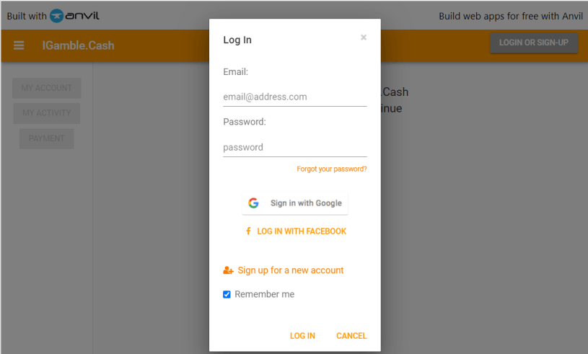Click the add-user icon beside Sign up

pyautogui.click(x=228, y=270)
